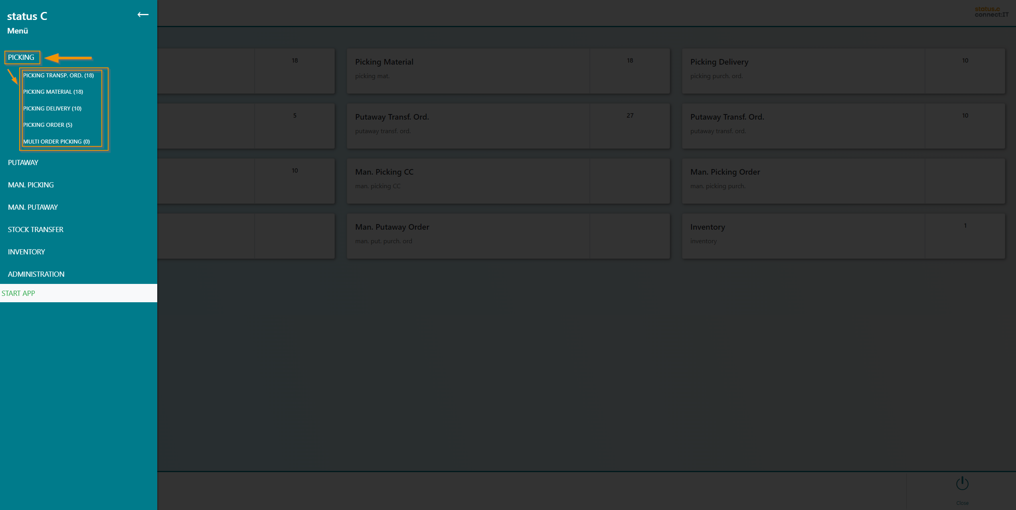Image resolution: width=1016 pixels, height=510 pixels.
Task: Open the Picking Delivery tile
Action: [843, 71]
